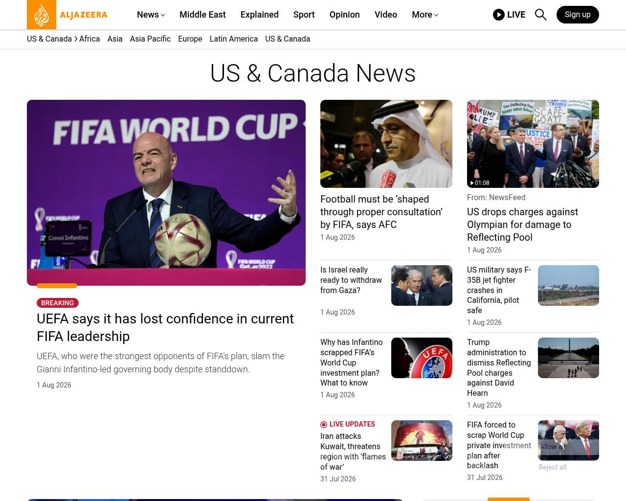Click the Reject all cookies button
The image size is (626, 501).
pos(553,467)
